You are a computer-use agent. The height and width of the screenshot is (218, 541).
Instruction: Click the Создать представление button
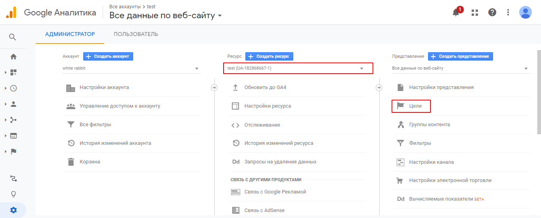click(460, 57)
